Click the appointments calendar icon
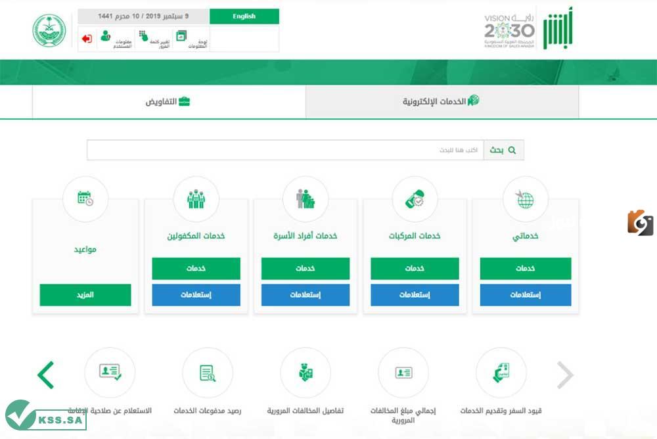Image resolution: width=657 pixels, height=439 pixels. (x=85, y=199)
